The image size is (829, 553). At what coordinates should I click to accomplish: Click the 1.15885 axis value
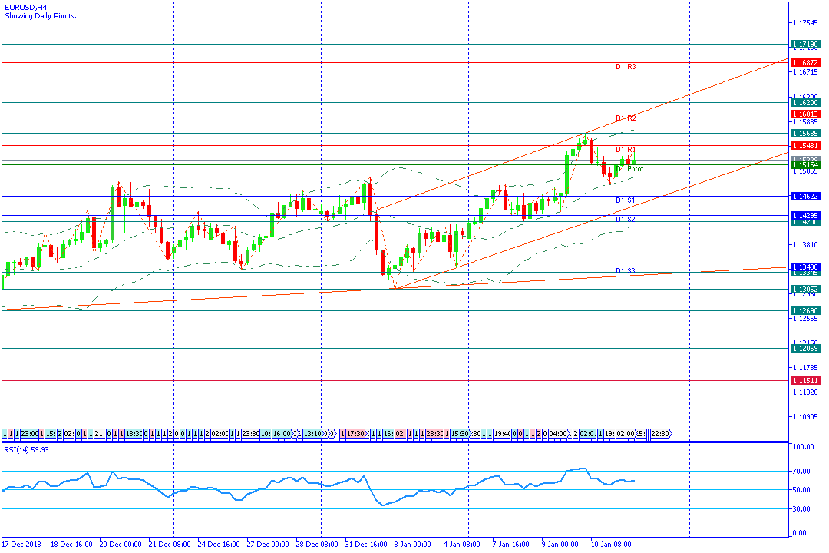(805, 122)
